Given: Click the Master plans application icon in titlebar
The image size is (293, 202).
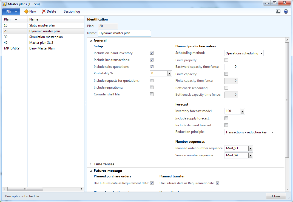Looking at the screenshot, I should pyautogui.click(x=4, y=3).
